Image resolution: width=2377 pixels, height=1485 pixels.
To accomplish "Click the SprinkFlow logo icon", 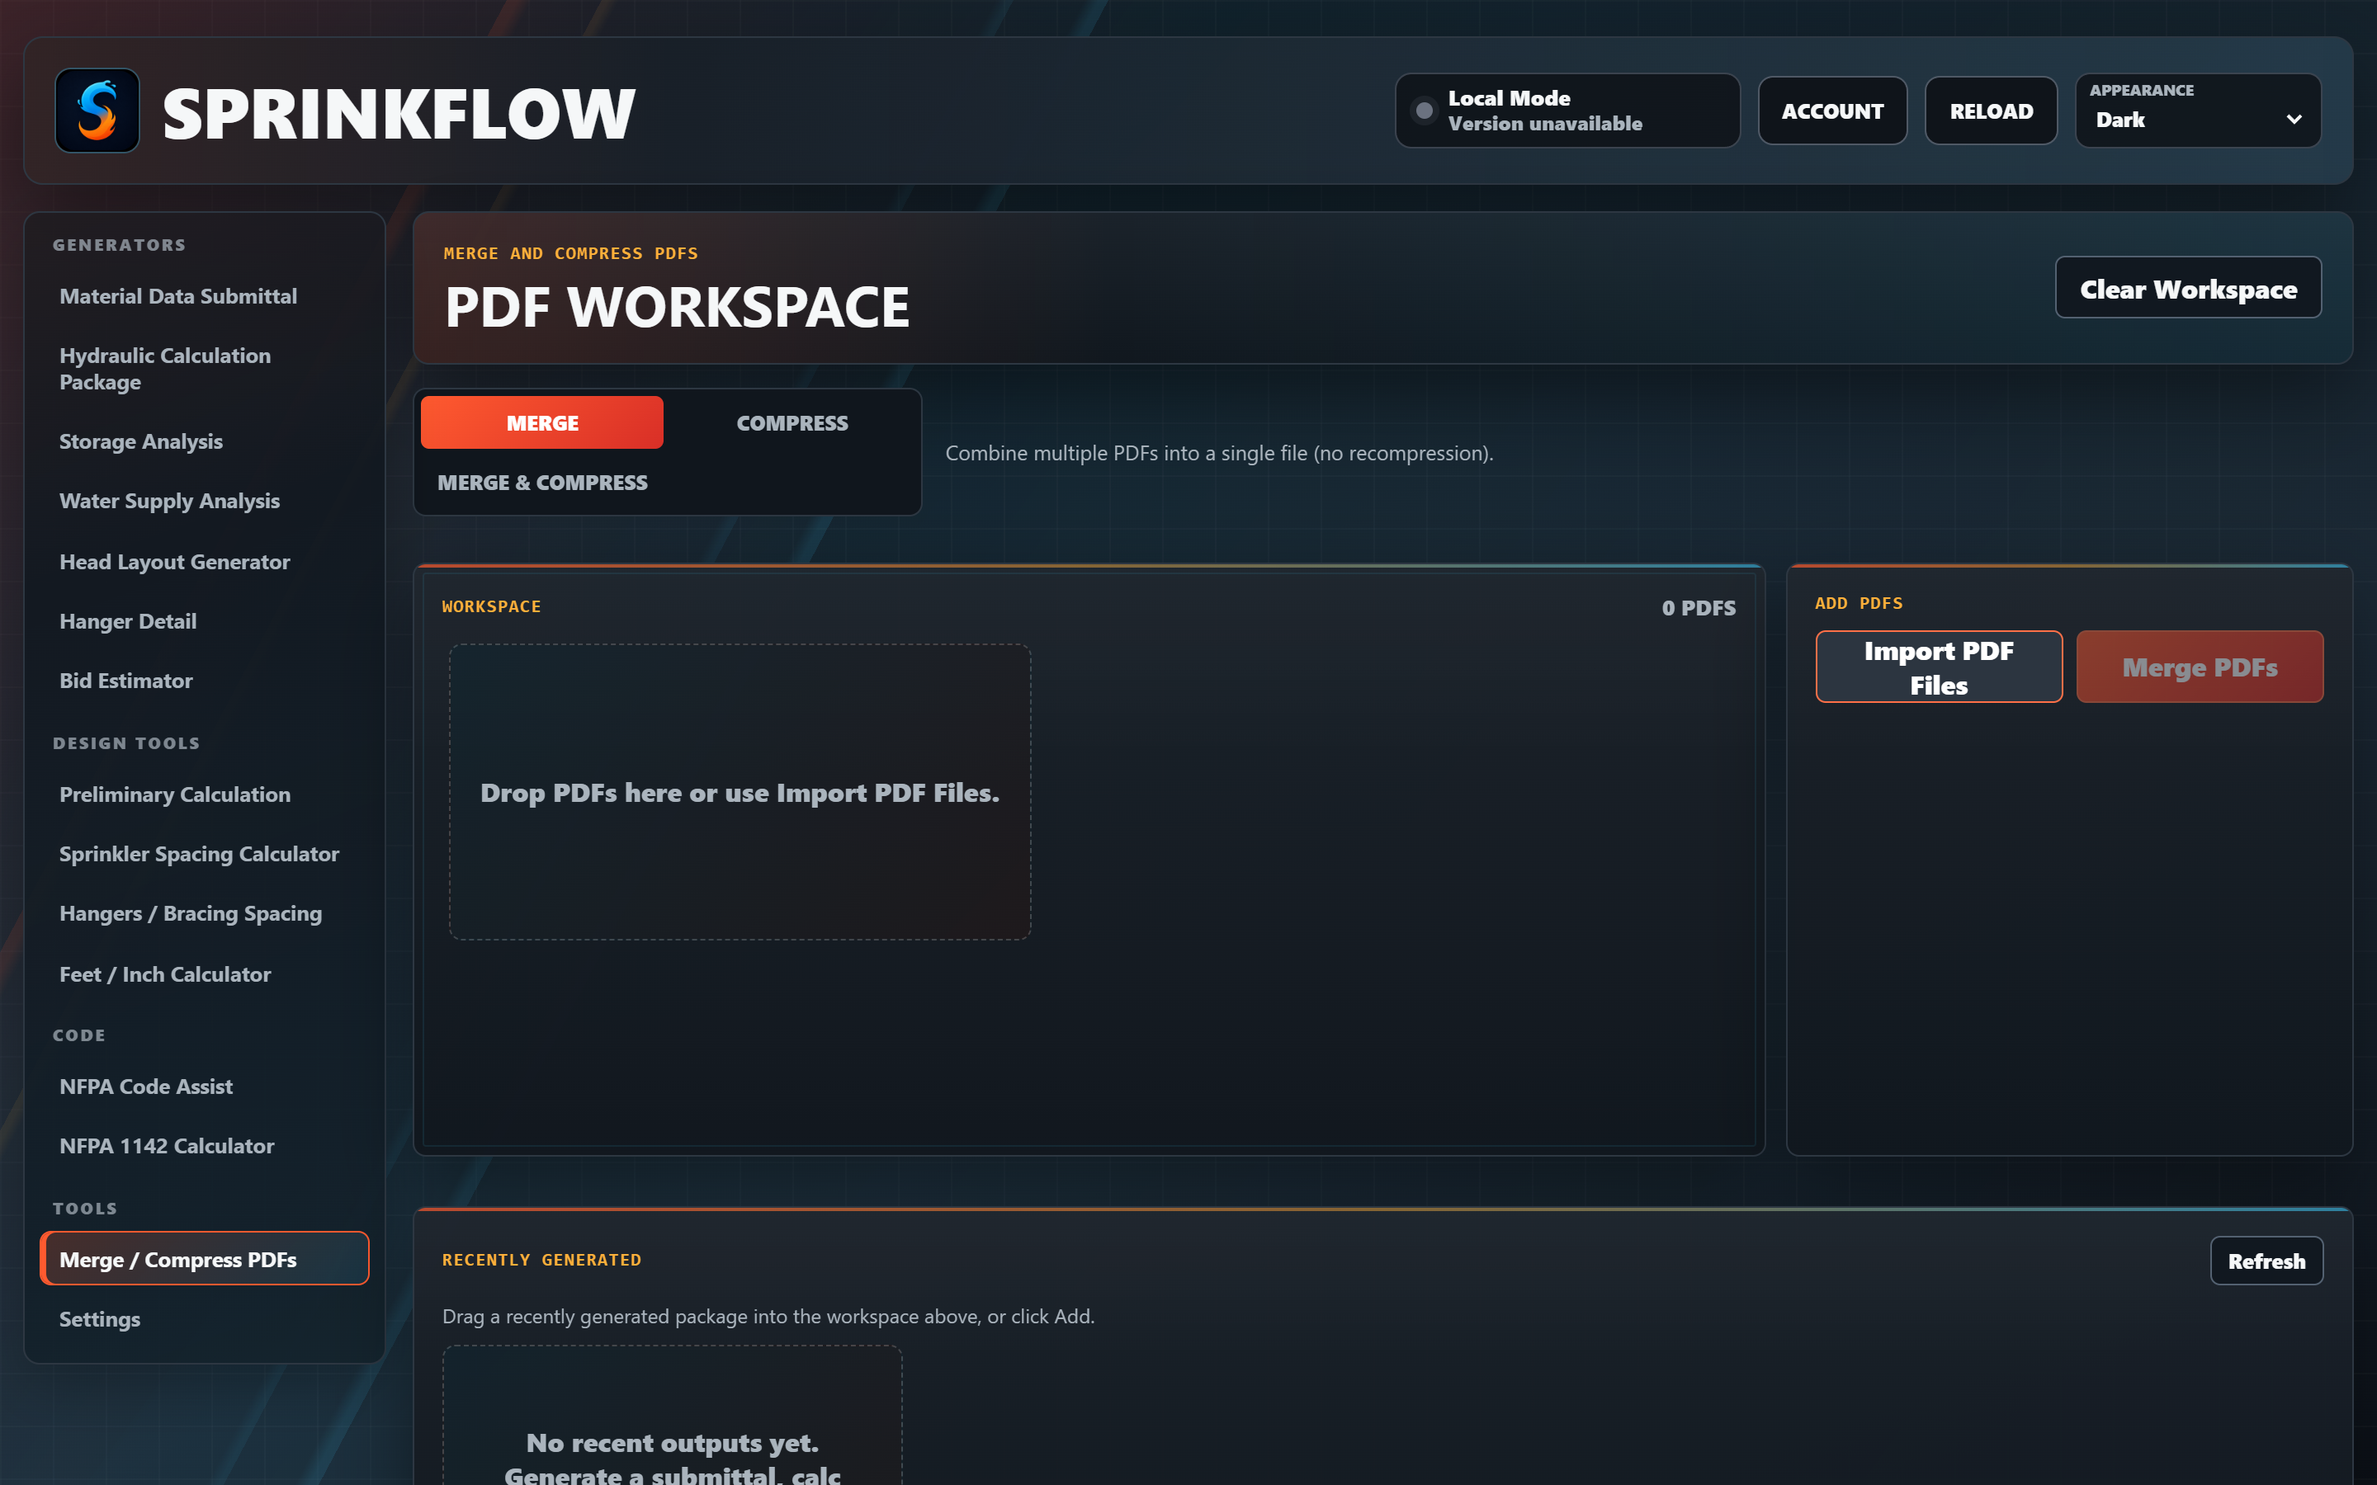I will (x=97, y=111).
